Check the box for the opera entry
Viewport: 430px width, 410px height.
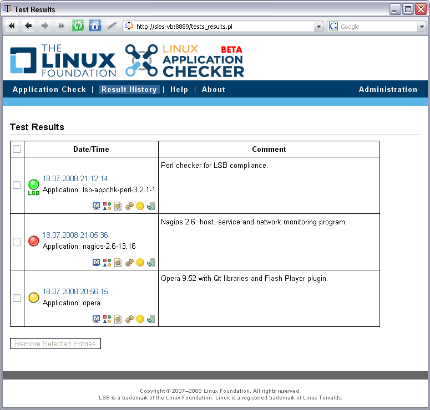[x=17, y=298]
